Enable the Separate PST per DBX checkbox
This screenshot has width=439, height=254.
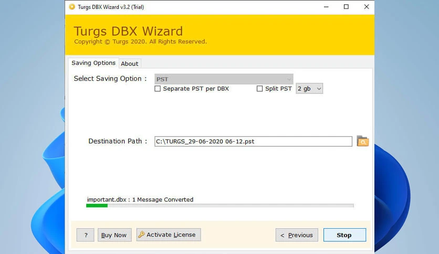(x=158, y=89)
